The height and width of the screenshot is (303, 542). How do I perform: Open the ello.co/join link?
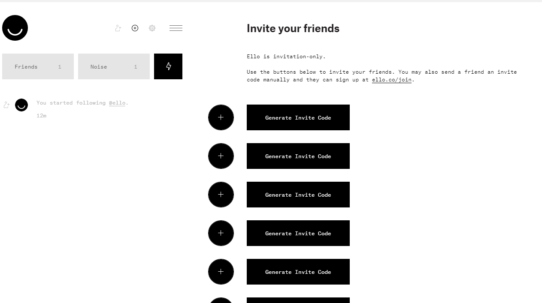coord(391,79)
